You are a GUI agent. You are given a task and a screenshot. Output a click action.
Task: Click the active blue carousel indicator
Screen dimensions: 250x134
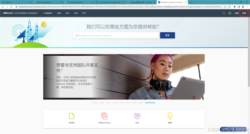tap(150, 103)
